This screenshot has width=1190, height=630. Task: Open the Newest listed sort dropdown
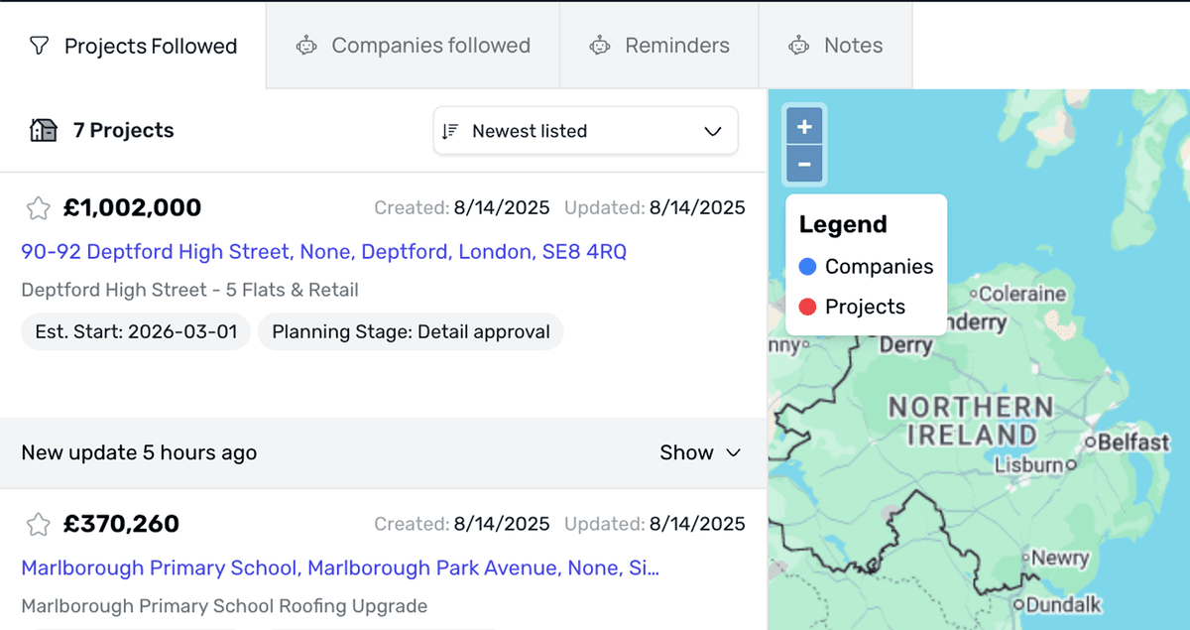pos(585,131)
